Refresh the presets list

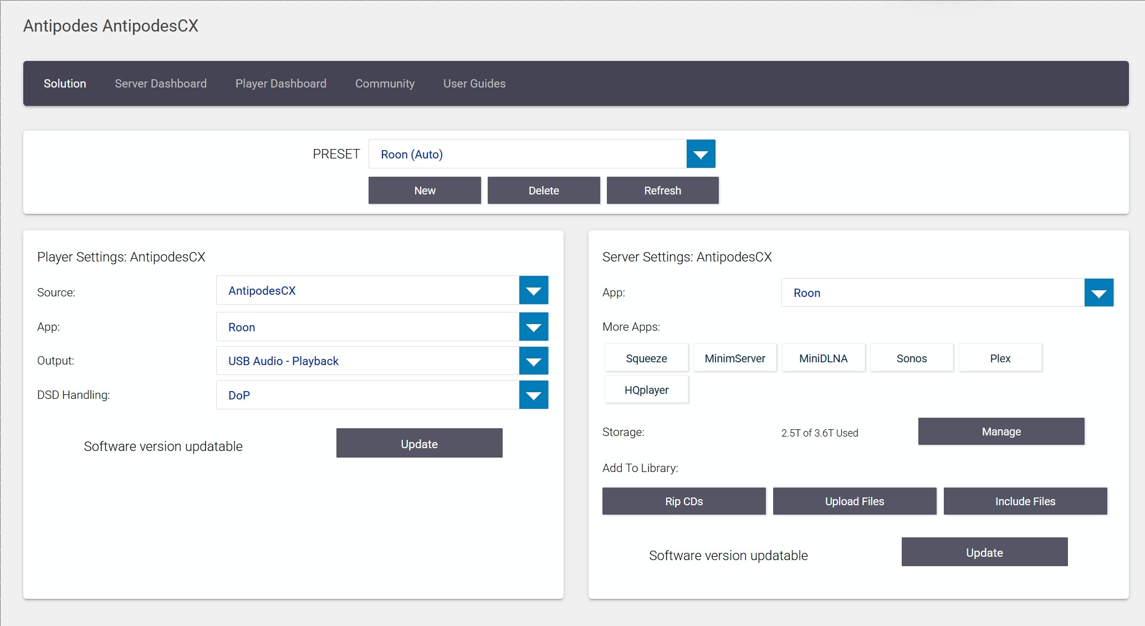click(662, 191)
